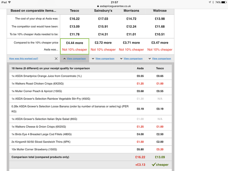
Task: Click Tesco price £2.50 for cod fillets
Action: [160, 134]
